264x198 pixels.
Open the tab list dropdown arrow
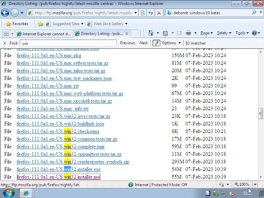(12, 34)
